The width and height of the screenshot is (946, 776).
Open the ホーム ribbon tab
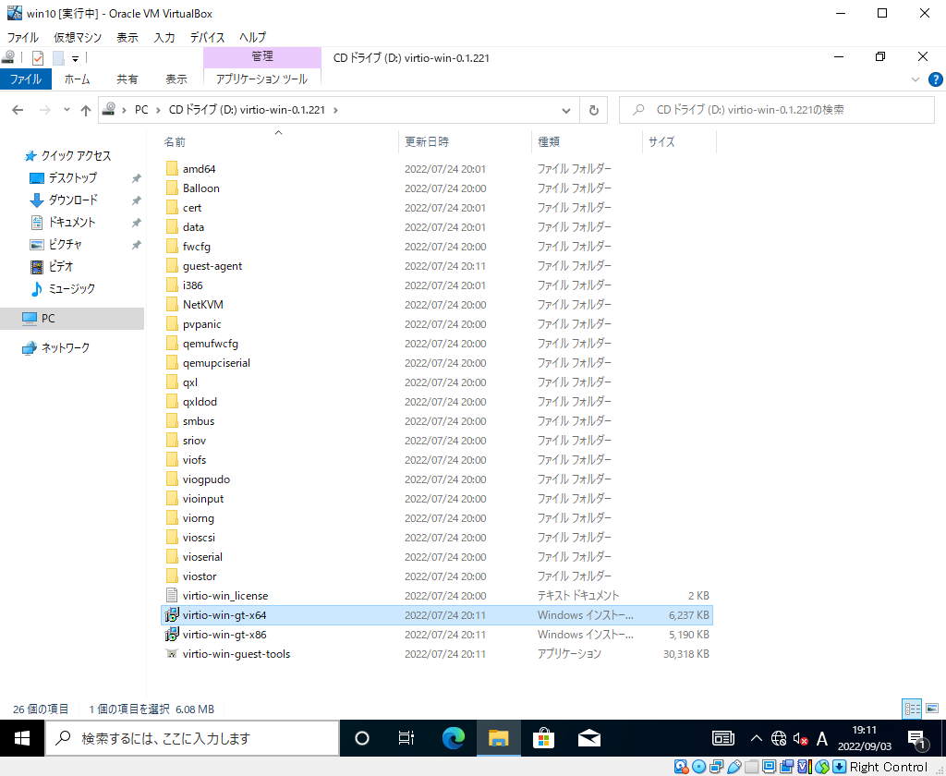[x=78, y=79]
